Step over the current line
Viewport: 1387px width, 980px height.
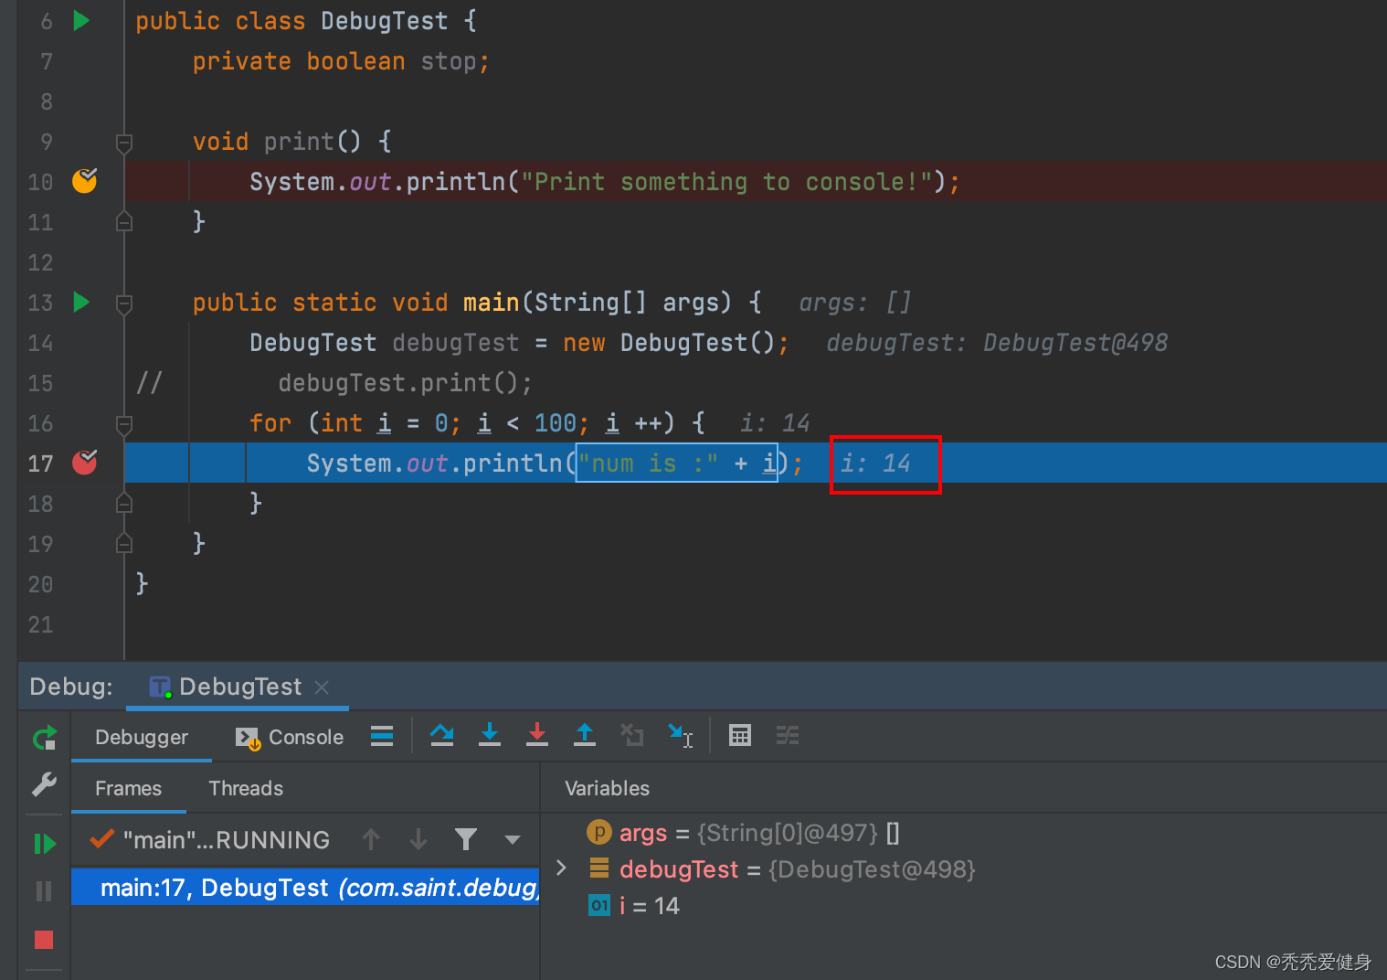tap(442, 735)
